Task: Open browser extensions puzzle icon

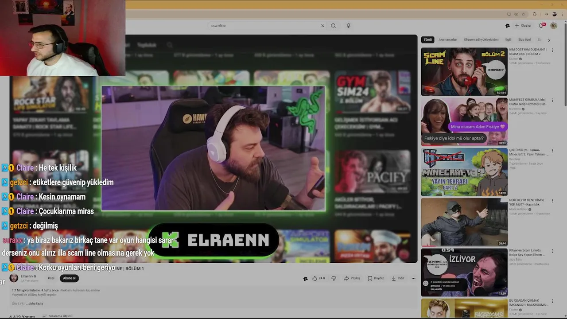Action: tap(534, 14)
